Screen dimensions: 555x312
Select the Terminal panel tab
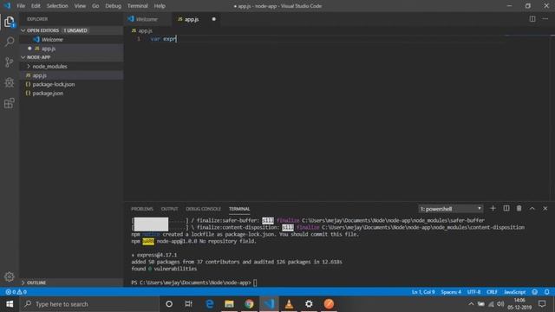point(239,209)
